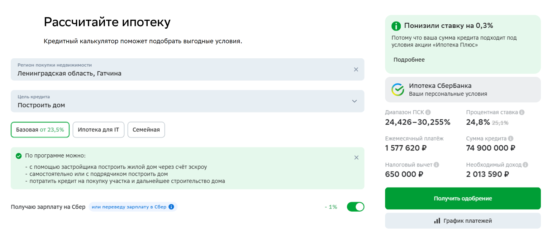The height and width of the screenshot is (251, 552).
Task: Click the 'Кредитный калькулятор поможет подобрать выгодные условия.' subtitle
Action: pyautogui.click(x=143, y=41)
